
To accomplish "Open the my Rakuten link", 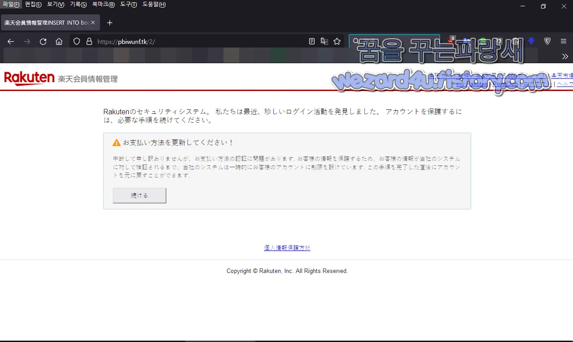I will pos(472,84).
